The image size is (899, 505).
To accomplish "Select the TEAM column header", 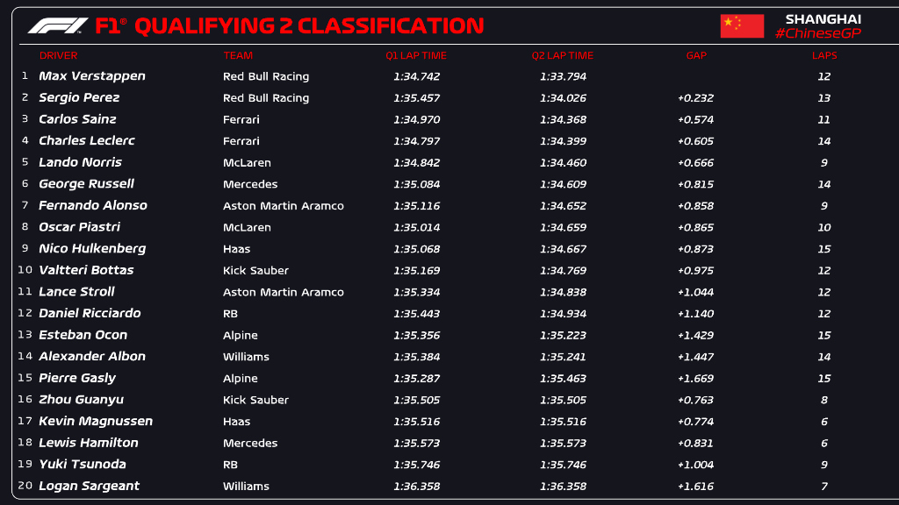I will pos(238,55).
